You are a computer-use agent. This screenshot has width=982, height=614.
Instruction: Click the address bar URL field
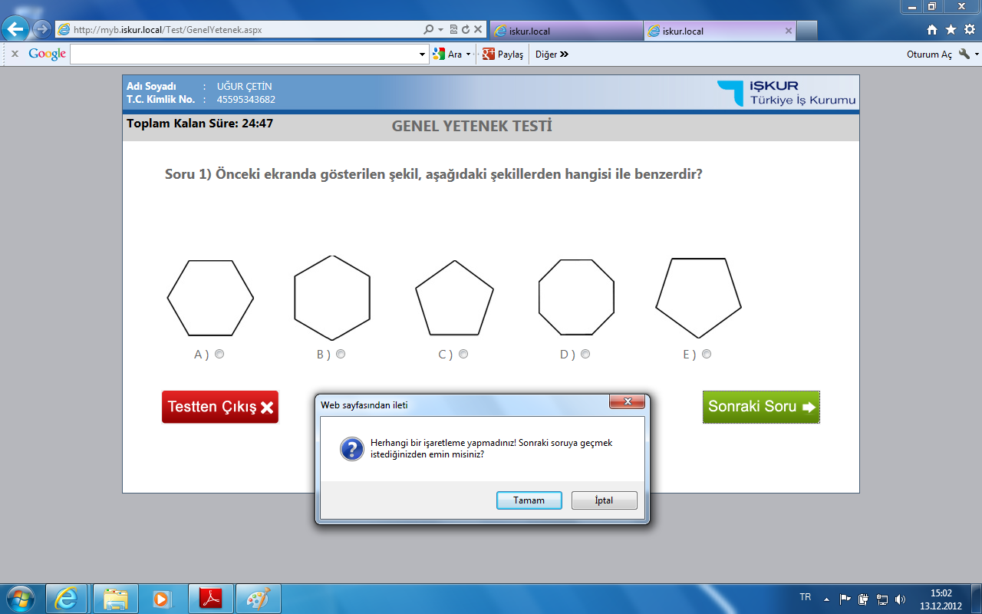coord(239,30)
